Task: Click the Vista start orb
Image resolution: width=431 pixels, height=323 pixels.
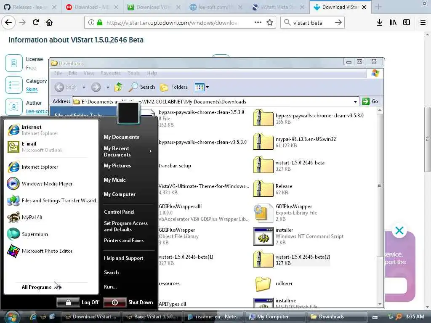Action: 11,317
